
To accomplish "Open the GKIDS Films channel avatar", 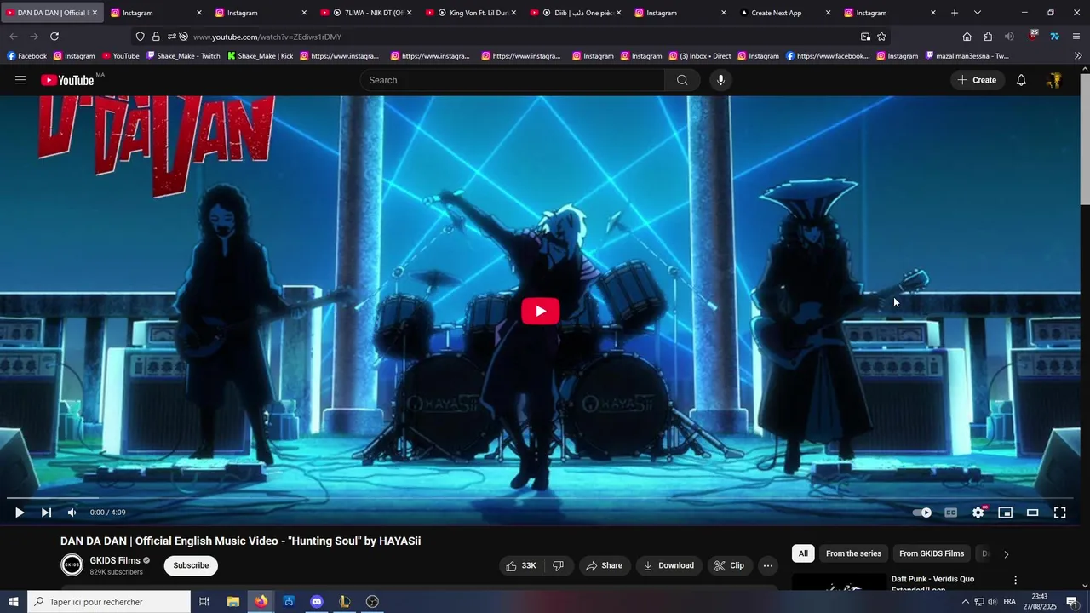I will 72,564.
